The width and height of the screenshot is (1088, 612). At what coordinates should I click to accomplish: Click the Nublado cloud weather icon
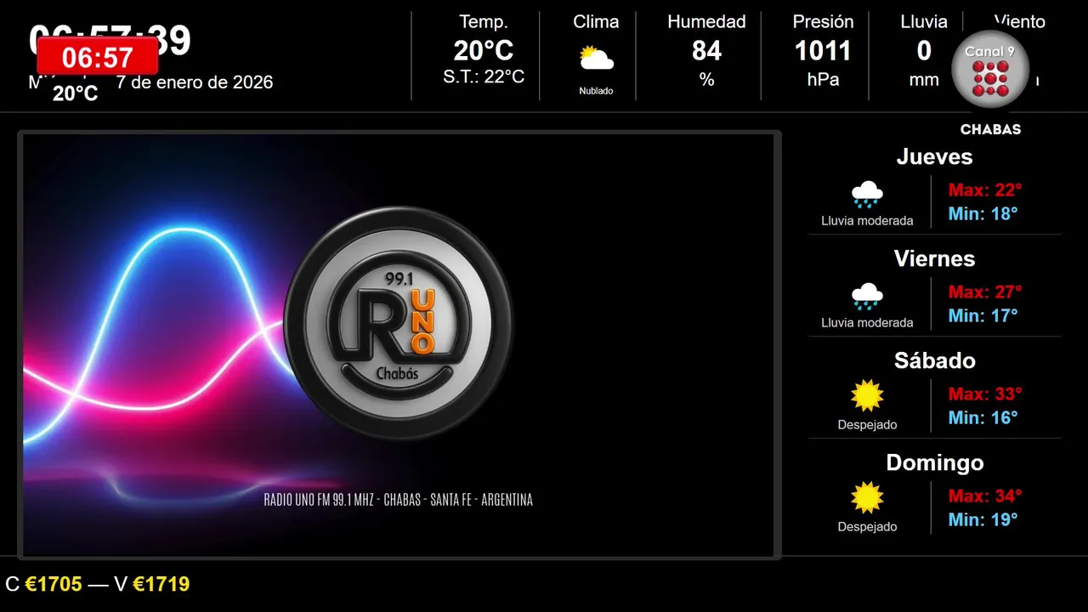[x=596, y=59]
